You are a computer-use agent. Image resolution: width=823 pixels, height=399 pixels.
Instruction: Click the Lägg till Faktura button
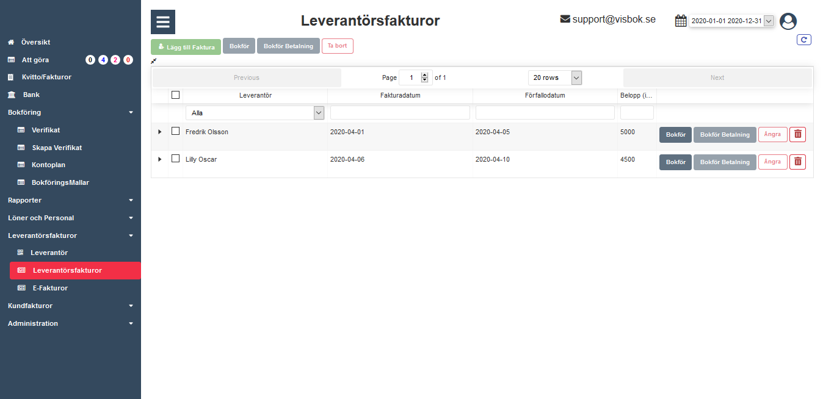click(x=186, y=47)
